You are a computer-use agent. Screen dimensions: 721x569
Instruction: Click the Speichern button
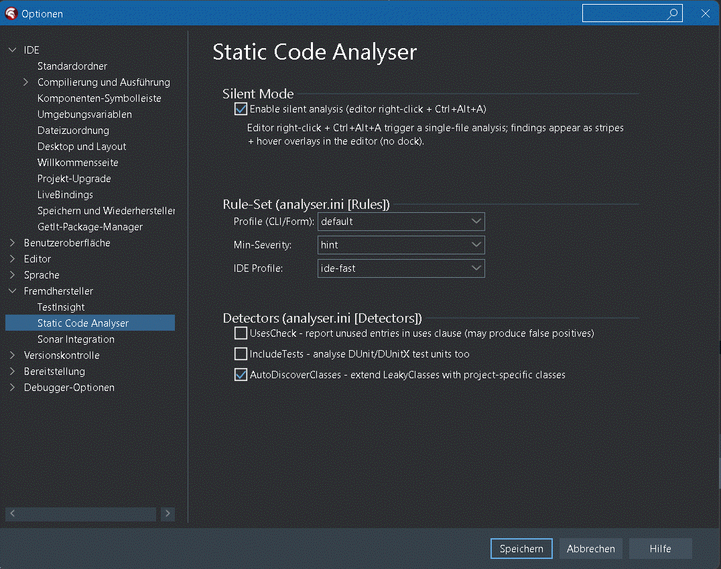521,548
